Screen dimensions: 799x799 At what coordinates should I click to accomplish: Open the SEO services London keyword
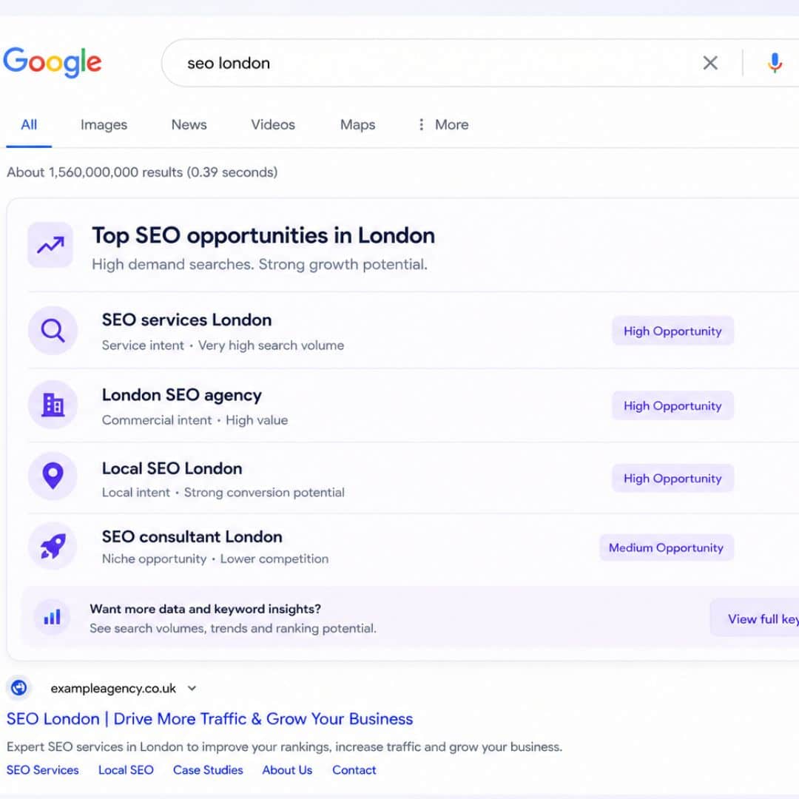pyautogui.click(x=186, y=320)
